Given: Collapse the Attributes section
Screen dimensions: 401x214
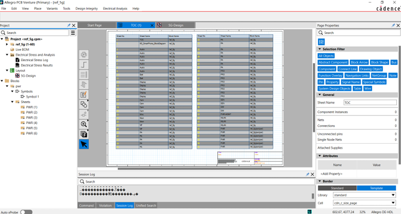Looking at the screenshot, I should [x=320, y=155].
